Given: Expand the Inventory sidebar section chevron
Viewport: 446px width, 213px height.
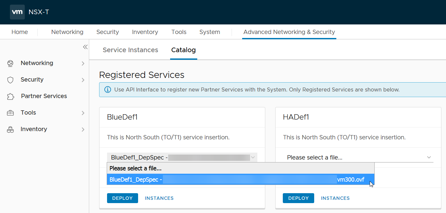Looking at the screenshot, I should (x=83, y=129).
